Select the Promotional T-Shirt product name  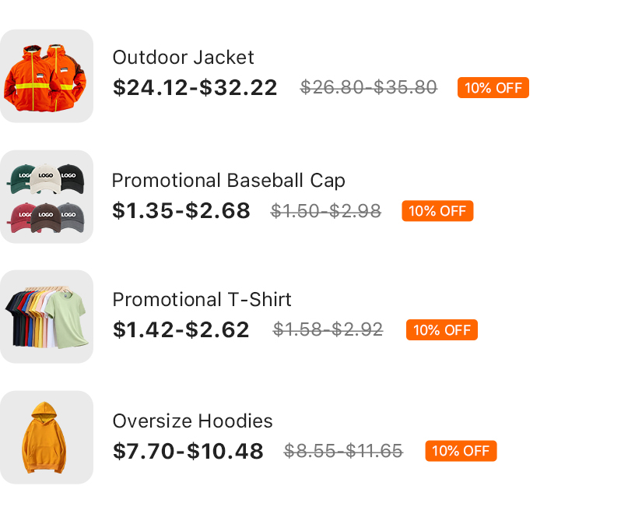click(x=202, y=300)
